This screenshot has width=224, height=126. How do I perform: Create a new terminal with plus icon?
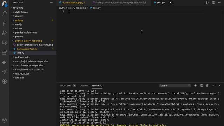coord(195,85)
